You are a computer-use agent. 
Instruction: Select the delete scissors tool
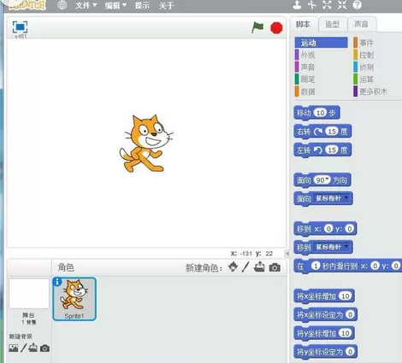(x=312, y=5)
